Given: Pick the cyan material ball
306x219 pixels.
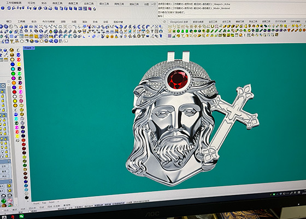Looking at the screenshot, I should (13, 69).
